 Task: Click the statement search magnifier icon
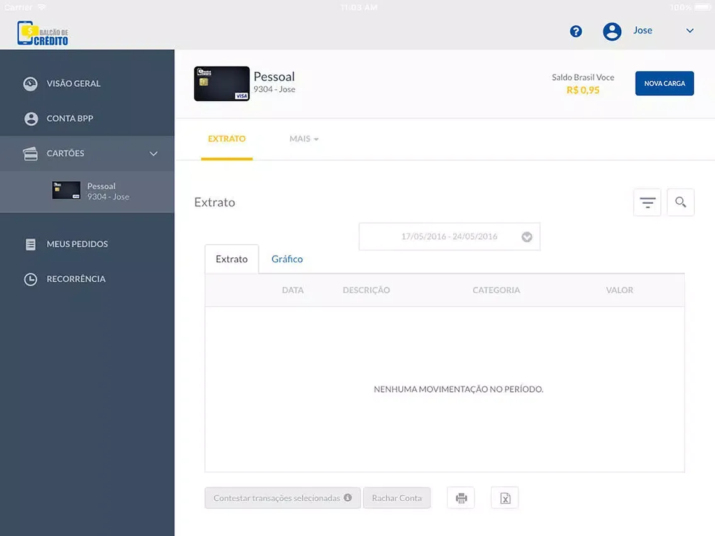681,203
